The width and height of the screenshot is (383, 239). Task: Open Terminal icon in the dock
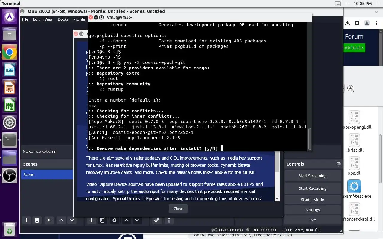(x=10, y=140)
